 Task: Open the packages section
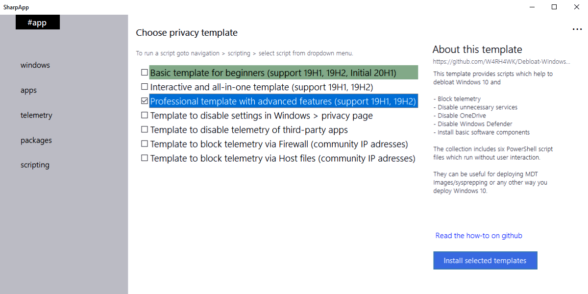pos(36,140)
